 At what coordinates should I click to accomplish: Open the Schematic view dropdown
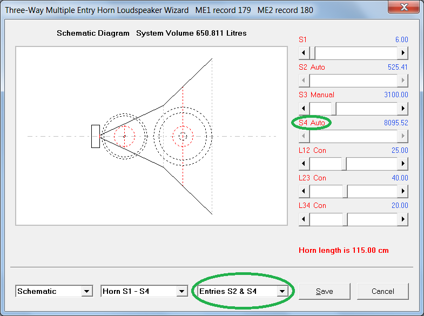(86, 291)
